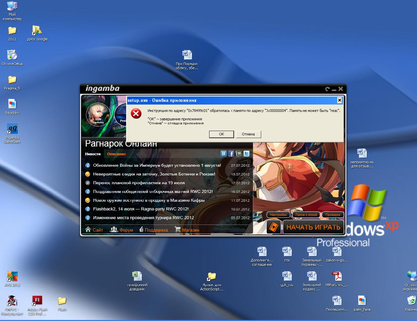This screenshot has height=321, width=417.
Task: Click info icon beside Flashback2 news
Action: point(87,209)
